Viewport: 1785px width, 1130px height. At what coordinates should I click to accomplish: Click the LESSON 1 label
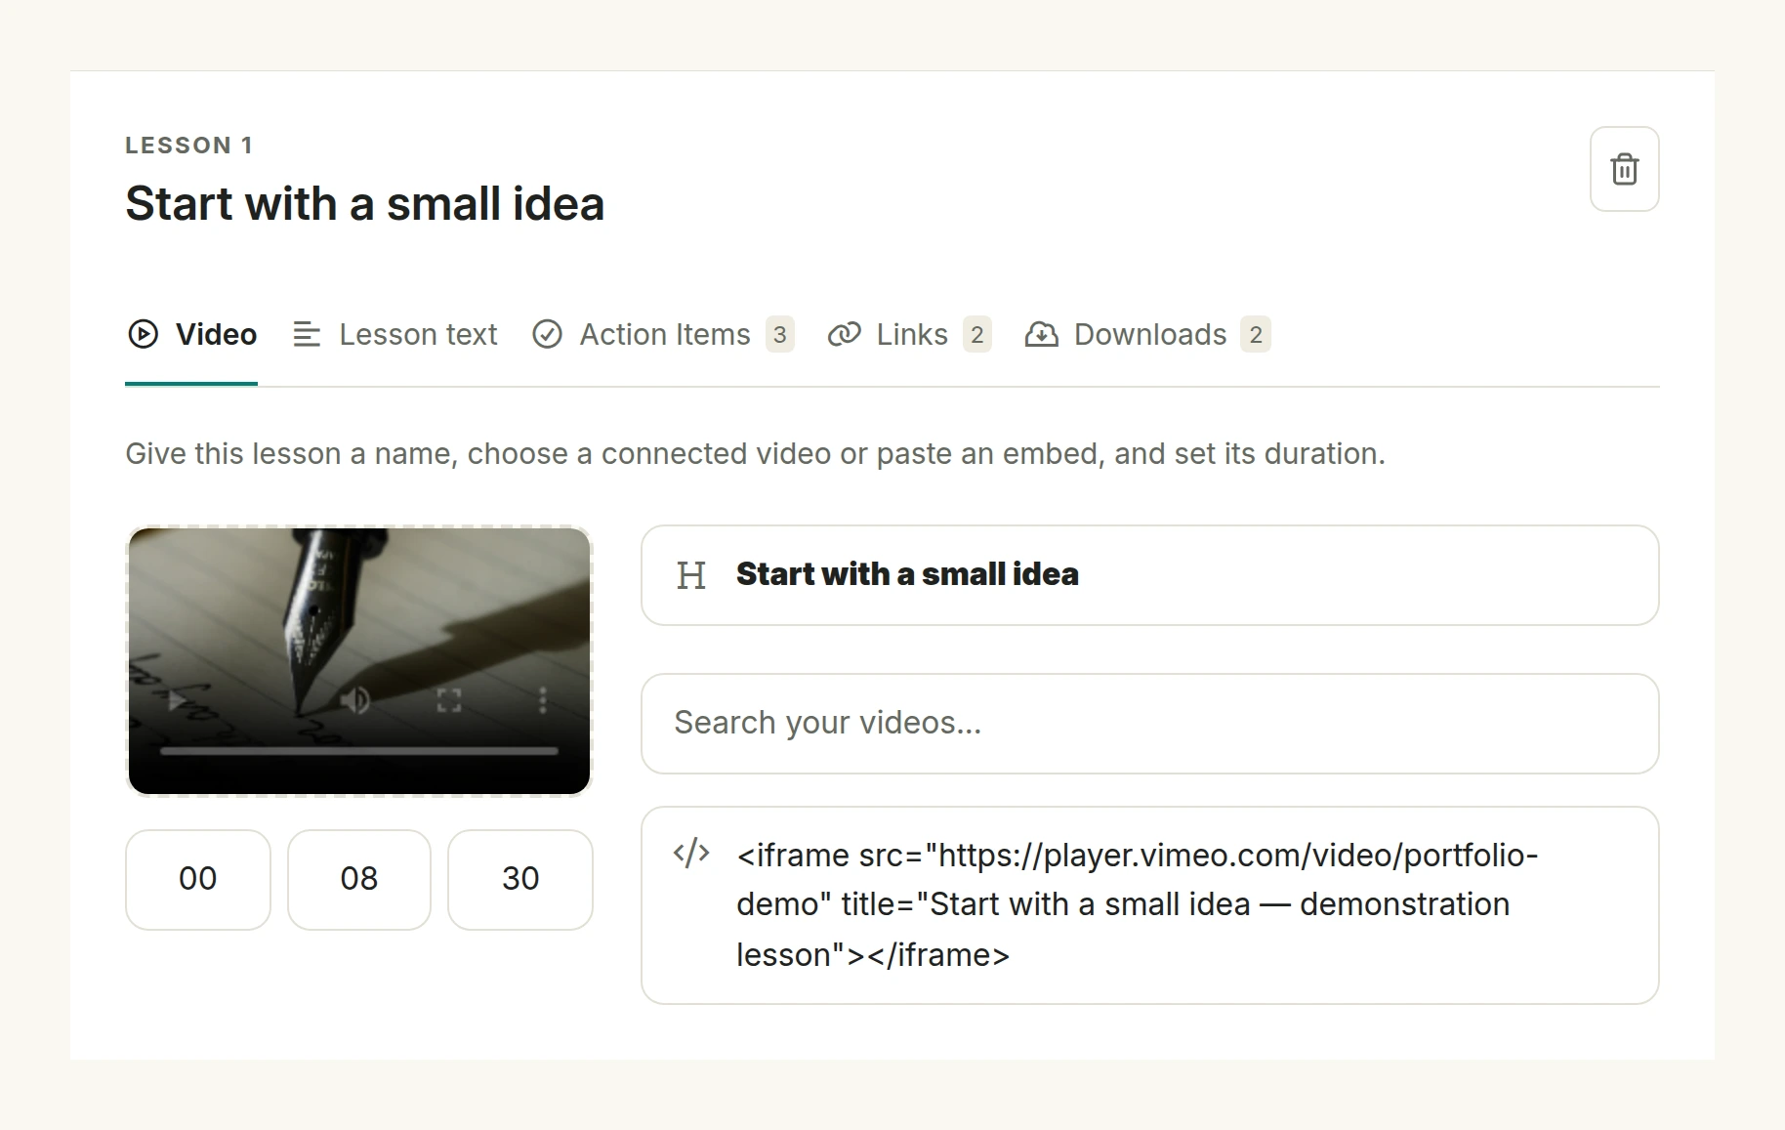click(x=189, y=146)
